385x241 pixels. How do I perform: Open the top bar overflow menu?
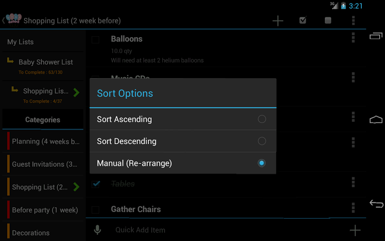[353, 20]
